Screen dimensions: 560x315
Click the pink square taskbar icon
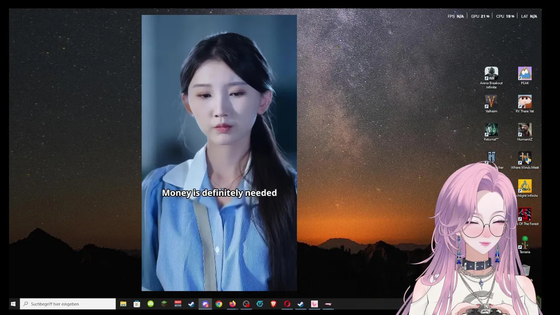314,304
